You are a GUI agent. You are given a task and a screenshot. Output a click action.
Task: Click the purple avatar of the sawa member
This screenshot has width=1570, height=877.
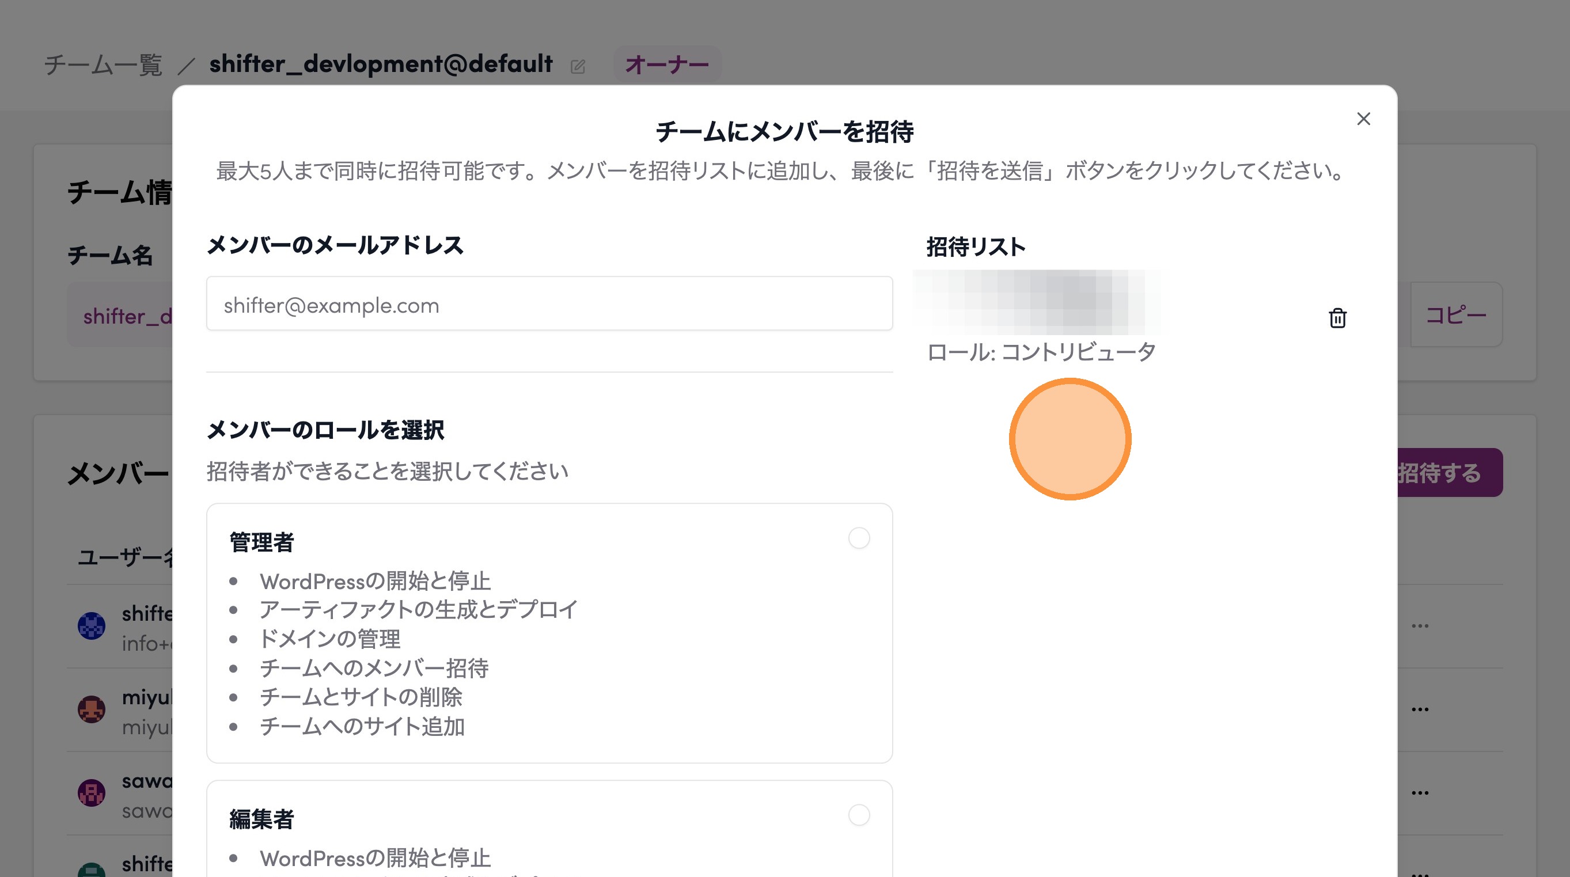(92, 793)
